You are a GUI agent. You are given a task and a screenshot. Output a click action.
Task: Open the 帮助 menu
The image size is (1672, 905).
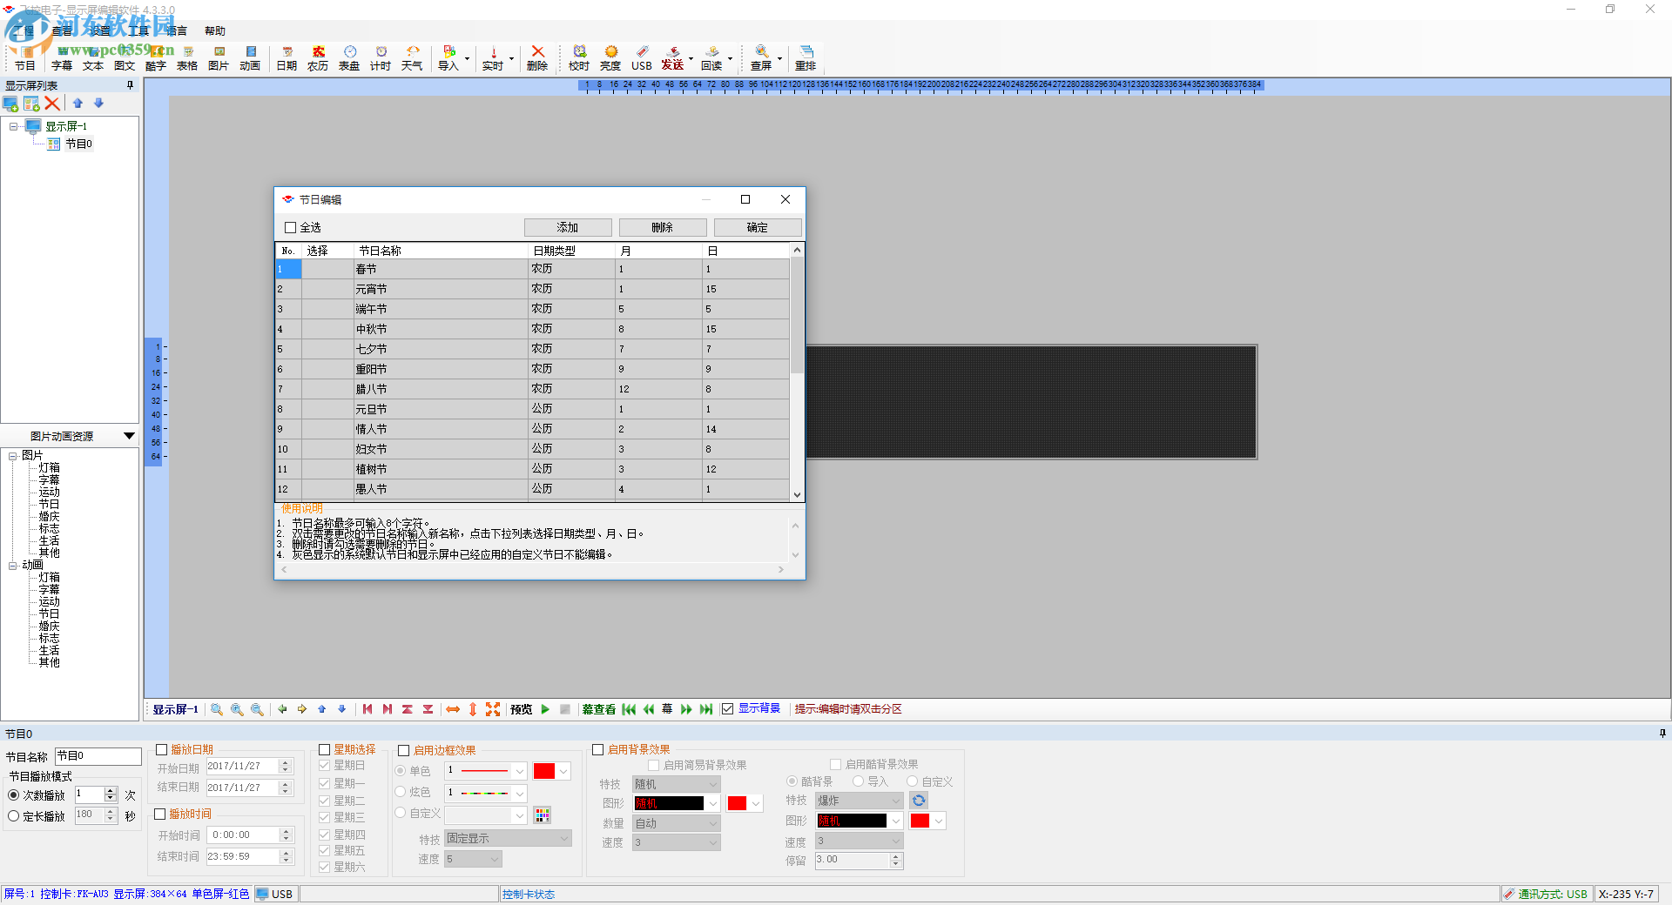coord(215,31)
